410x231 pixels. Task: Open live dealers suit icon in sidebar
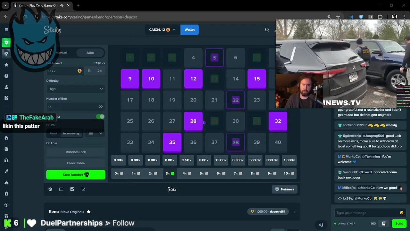(6, 160)
